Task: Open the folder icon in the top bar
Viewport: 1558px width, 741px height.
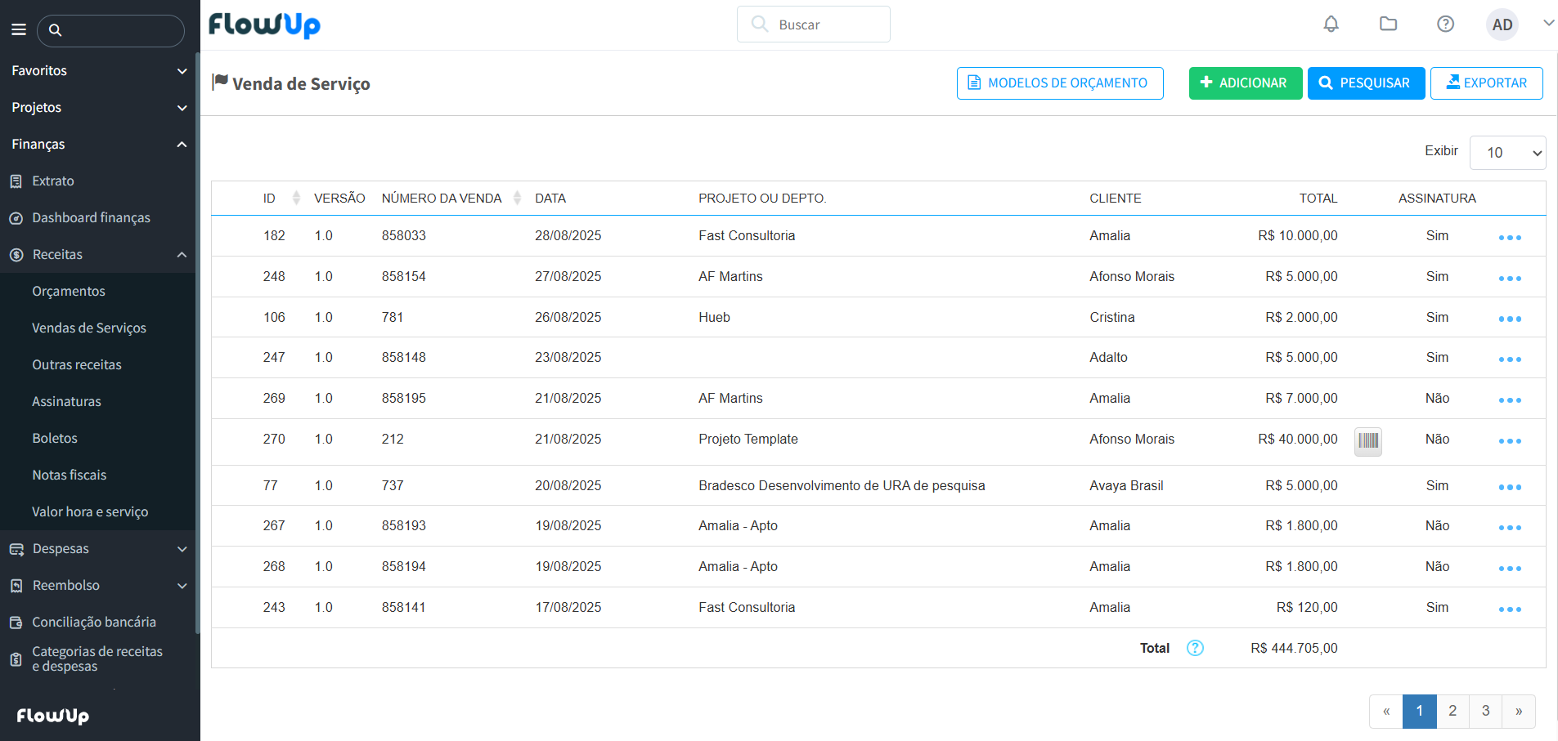Action: 1388,24
